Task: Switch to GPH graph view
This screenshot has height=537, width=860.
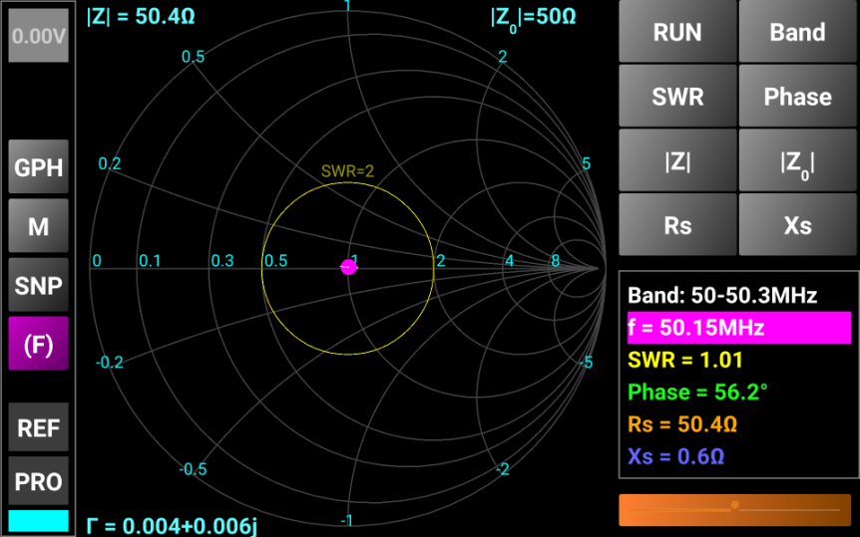Action: pyautogui.click(x=39, y=167)
